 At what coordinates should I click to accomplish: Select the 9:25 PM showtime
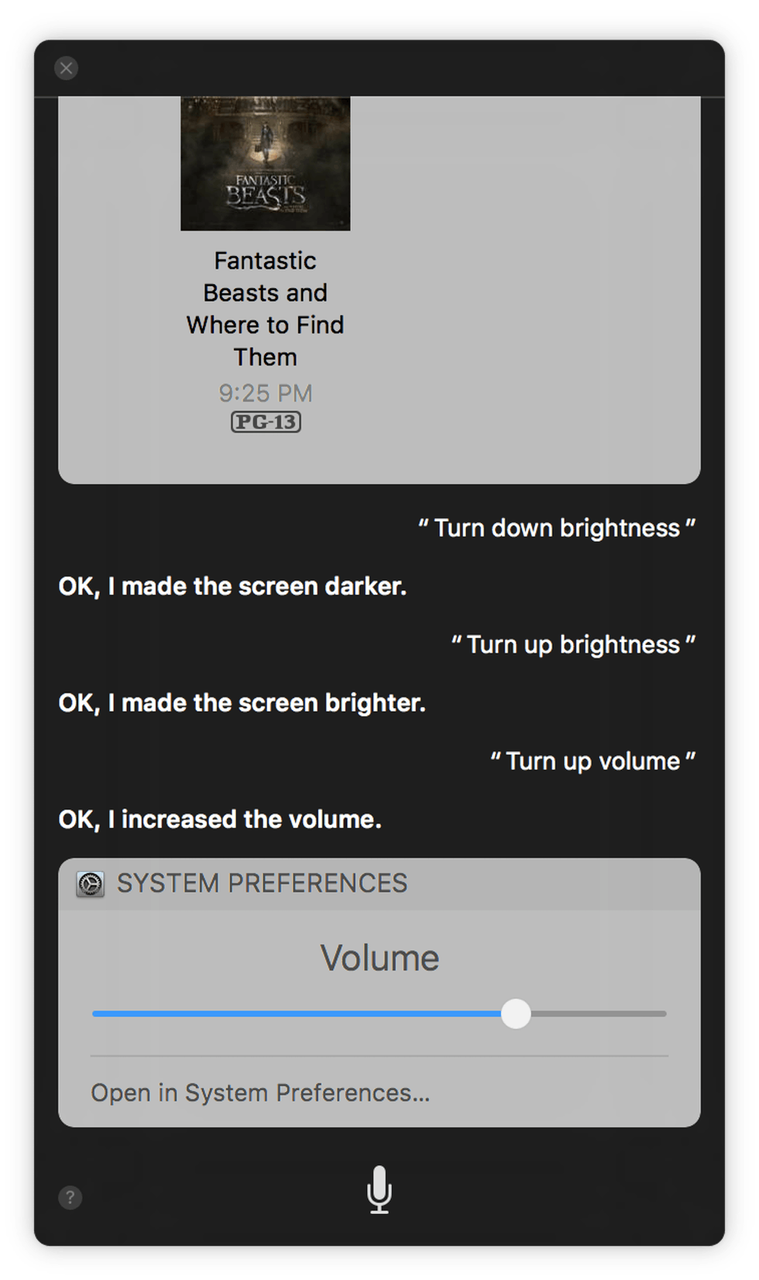point(265,393)
